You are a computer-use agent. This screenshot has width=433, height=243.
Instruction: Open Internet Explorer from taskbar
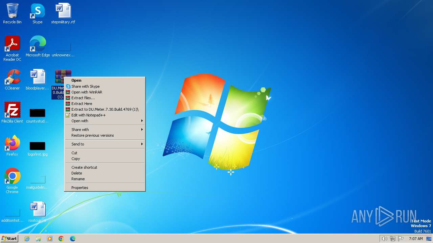27,239
